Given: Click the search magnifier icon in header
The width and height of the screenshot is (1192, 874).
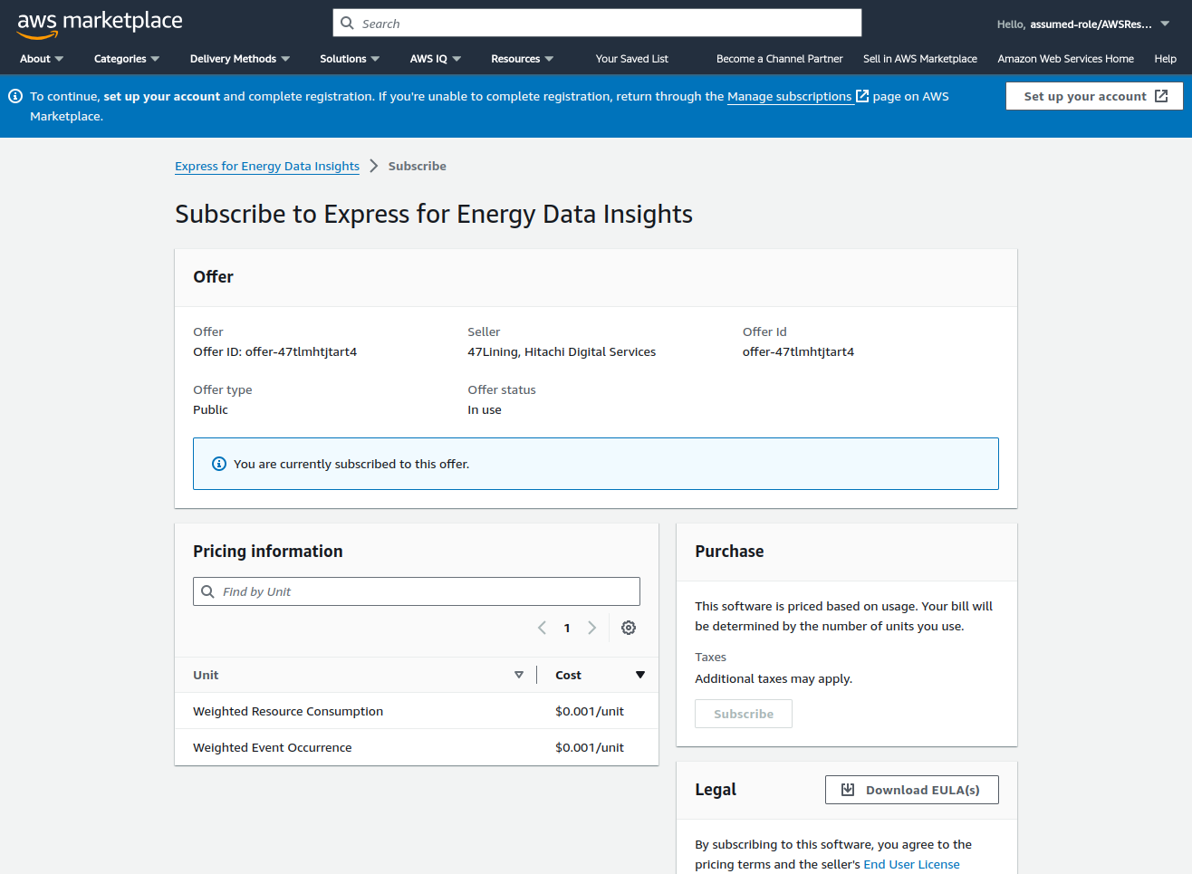Looking at the screenshot, I should click(x=347, y=24).
